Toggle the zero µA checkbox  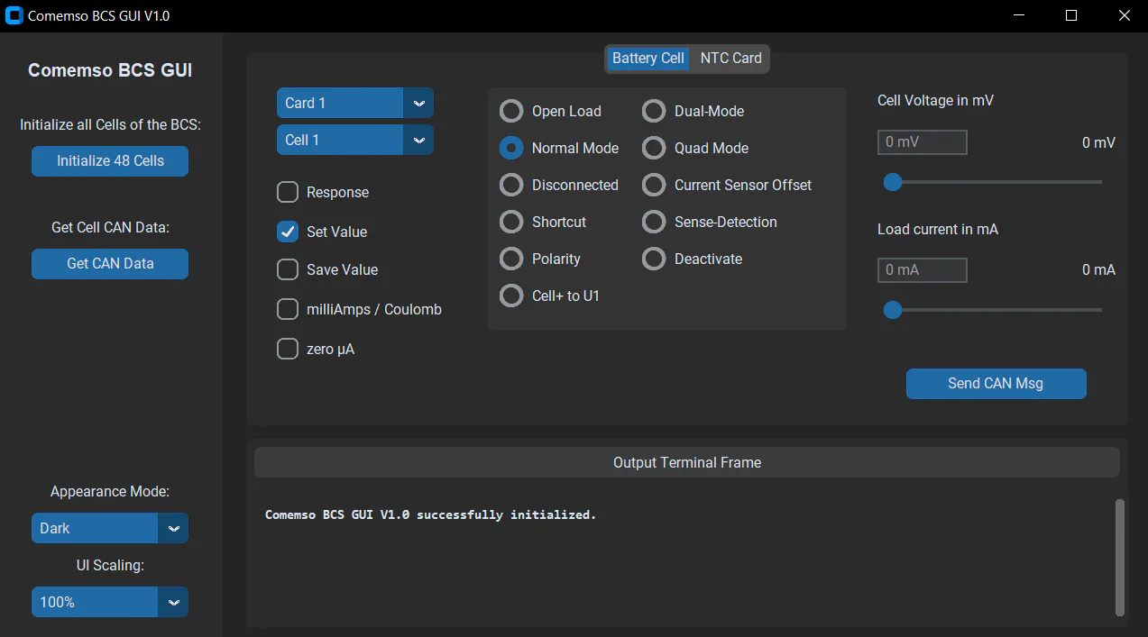(x=288, y=349)
